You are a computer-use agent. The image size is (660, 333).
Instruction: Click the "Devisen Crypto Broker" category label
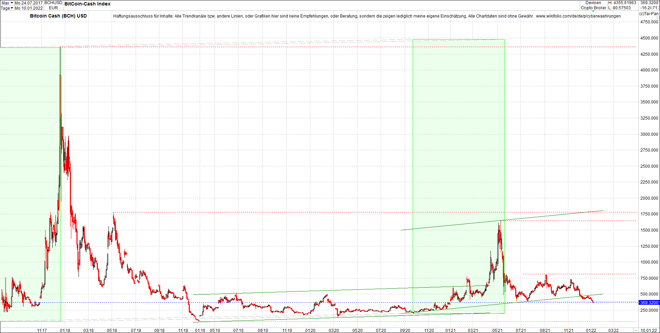coord(593,5)
